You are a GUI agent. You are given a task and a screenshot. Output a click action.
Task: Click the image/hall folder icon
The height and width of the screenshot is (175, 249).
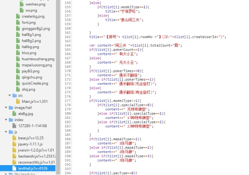[x=11, y=108]
